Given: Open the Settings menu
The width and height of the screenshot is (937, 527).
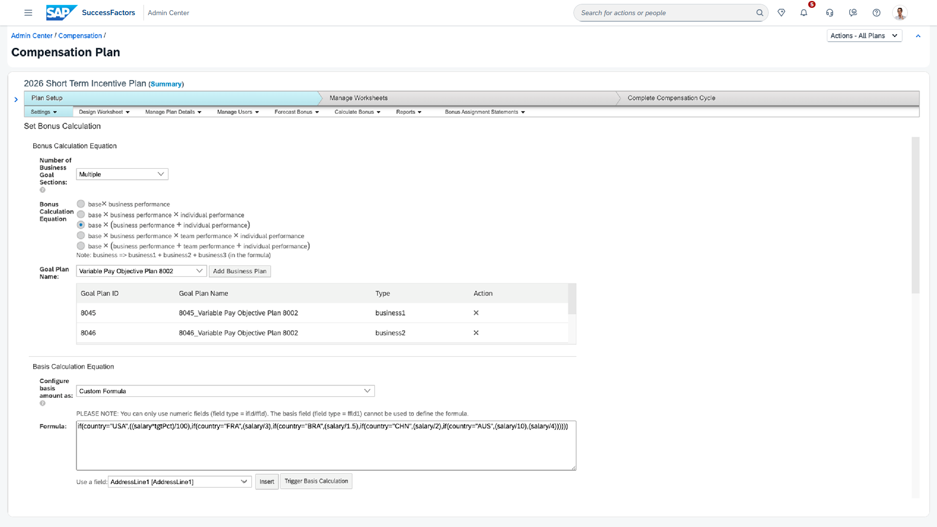Looking at the screenshot, I should click(43, 112).
